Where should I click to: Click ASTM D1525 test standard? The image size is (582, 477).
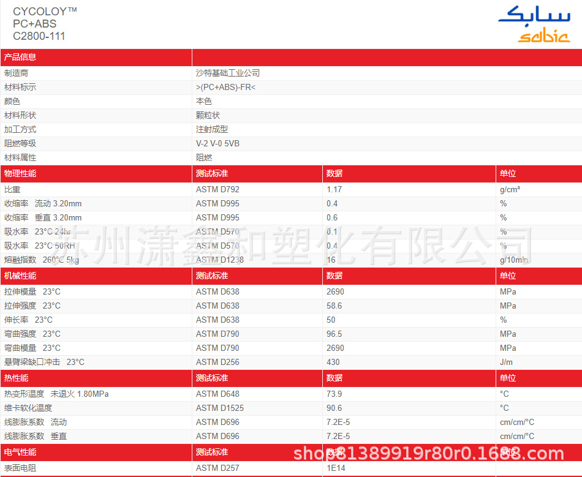coord(220,408)
